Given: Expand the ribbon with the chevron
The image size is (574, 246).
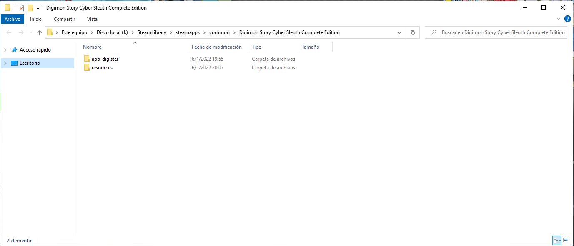Looking at the screenshot, I should click(559, 19).
